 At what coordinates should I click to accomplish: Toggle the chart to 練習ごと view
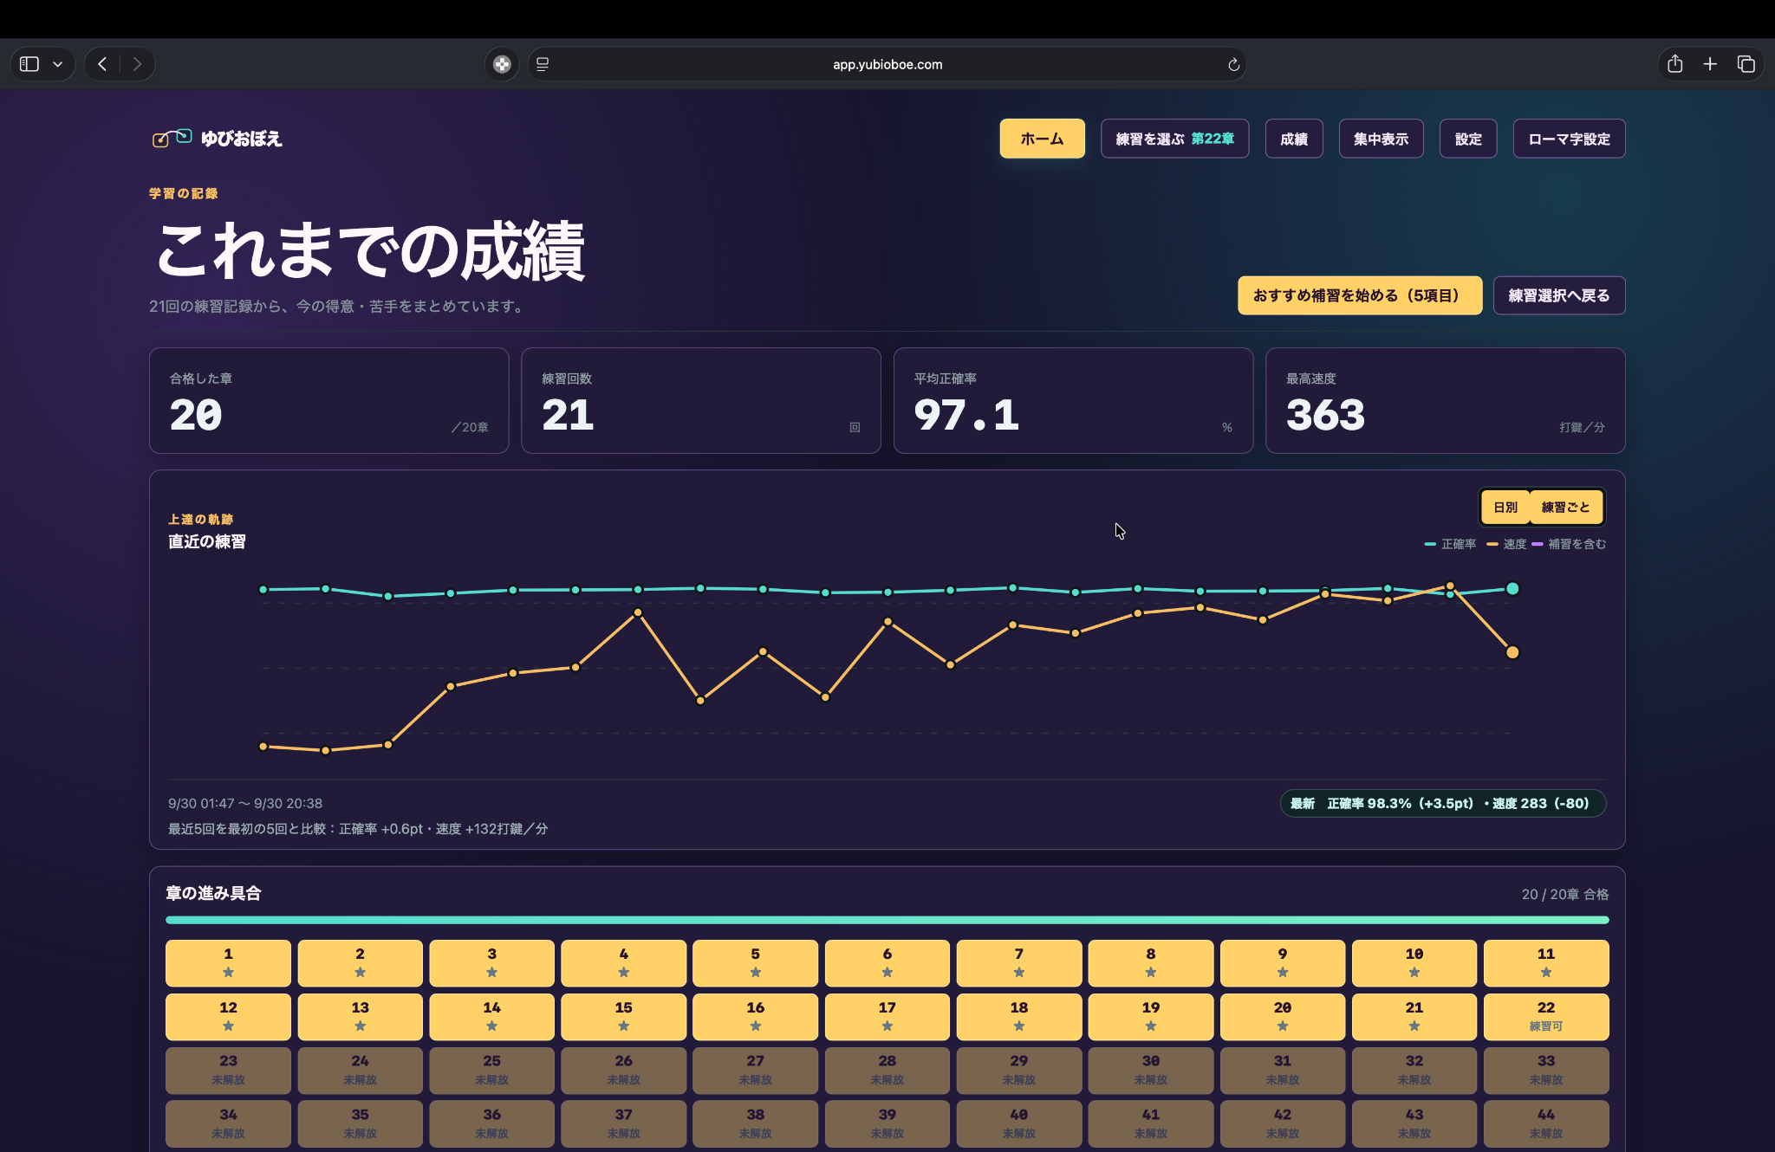click(1565, 508)
